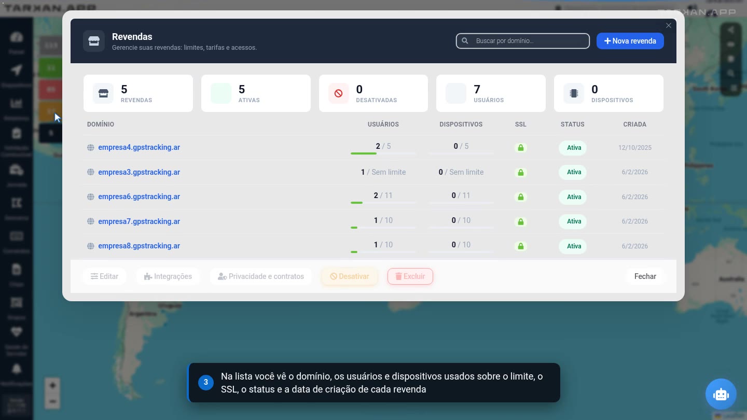Click the store icon in the Revendas count card
The width and height of the screenshot is (747, 420).
click(x=103, y=93)
